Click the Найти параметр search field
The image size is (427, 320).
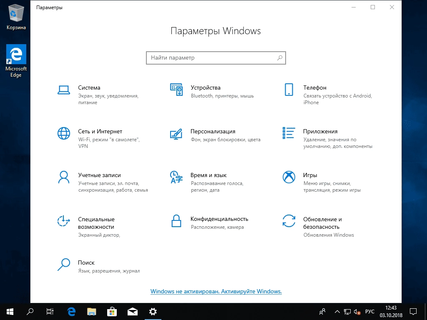pyautogui.click(x=216, y=57)
